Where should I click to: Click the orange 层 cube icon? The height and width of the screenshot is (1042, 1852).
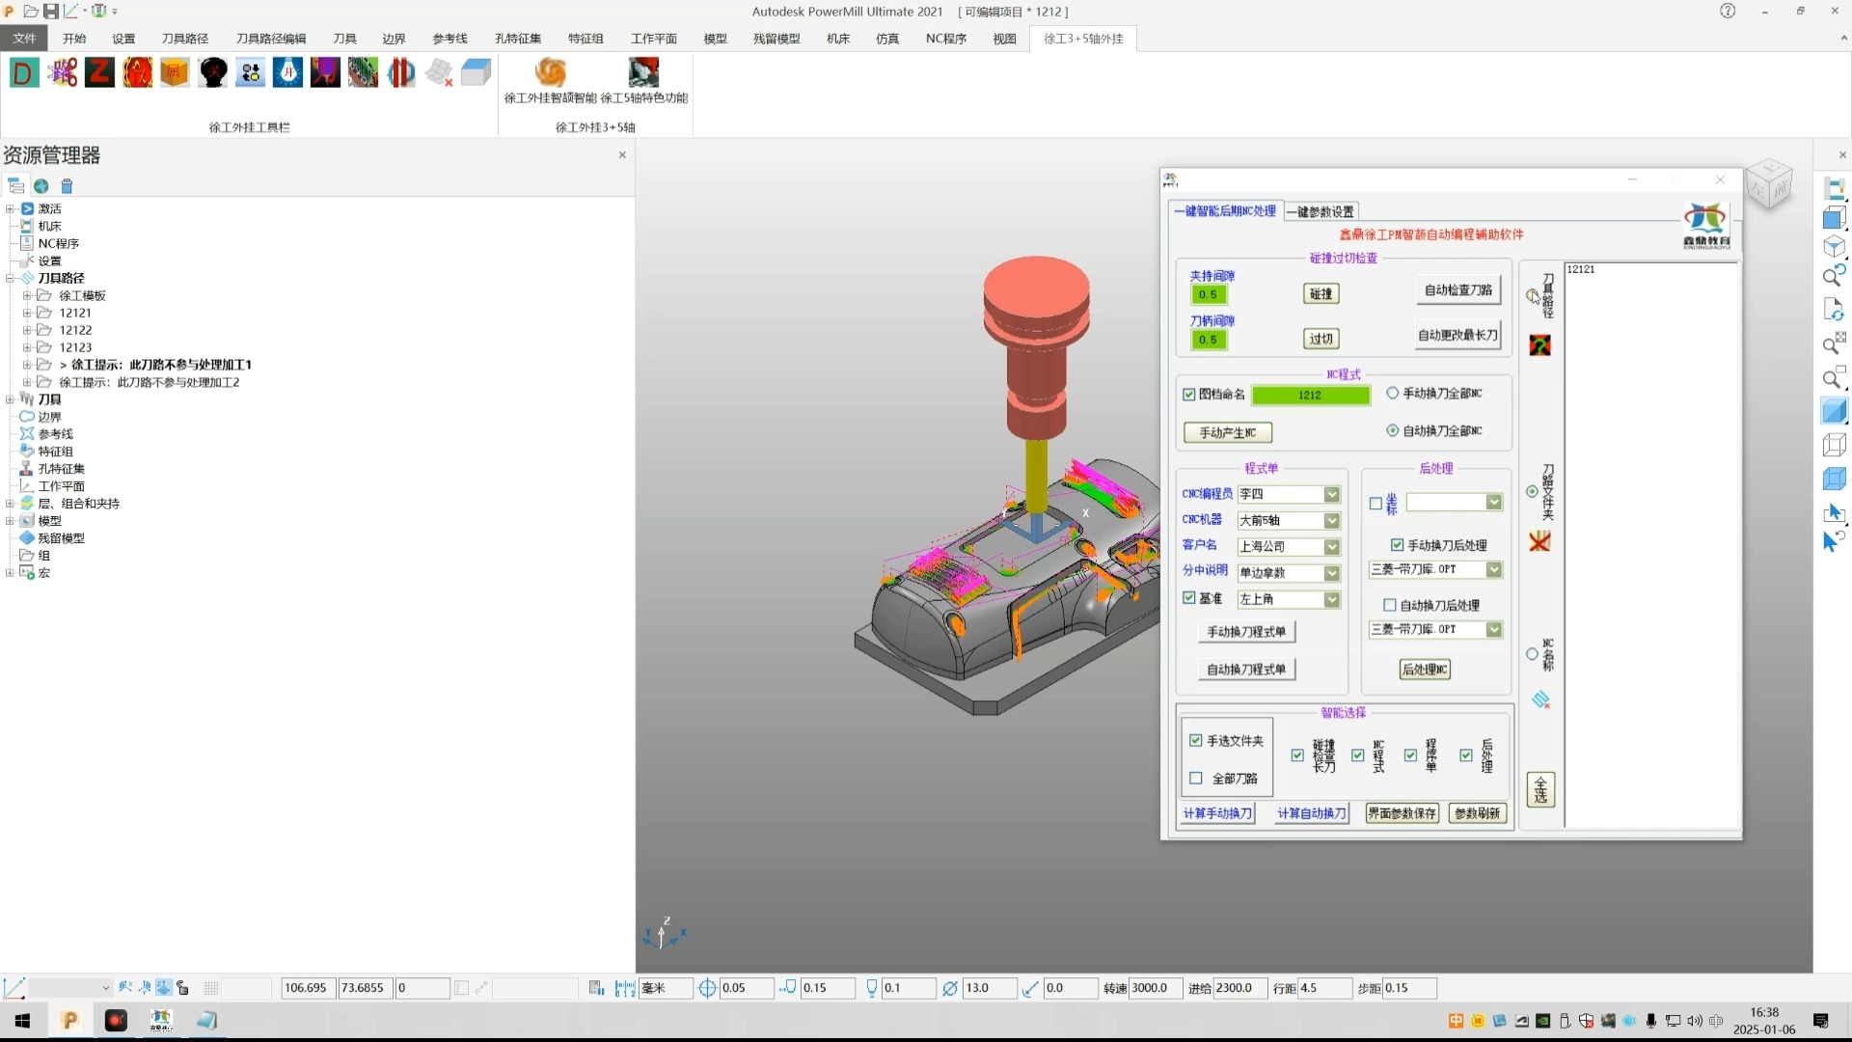click(175, 72)
